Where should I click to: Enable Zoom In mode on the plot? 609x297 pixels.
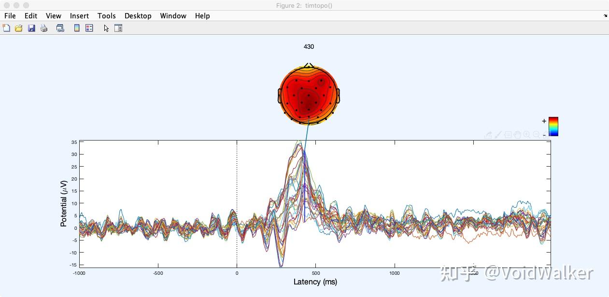526,134
